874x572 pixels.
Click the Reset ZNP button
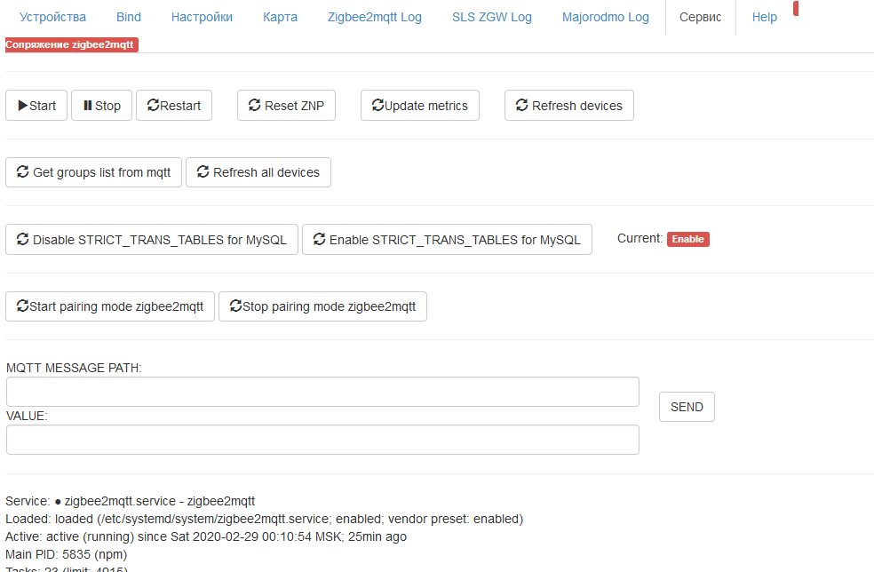pyautogui.click(x=286, y=106)
